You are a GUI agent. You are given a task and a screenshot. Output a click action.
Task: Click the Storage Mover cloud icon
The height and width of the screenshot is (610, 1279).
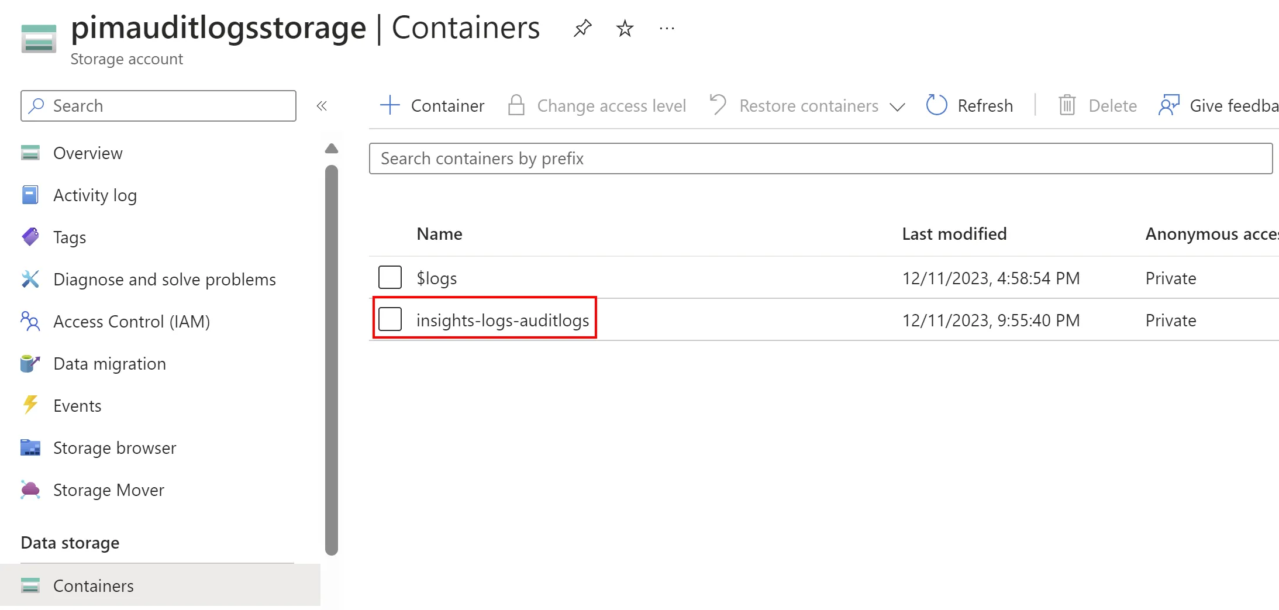pos(30,490)
